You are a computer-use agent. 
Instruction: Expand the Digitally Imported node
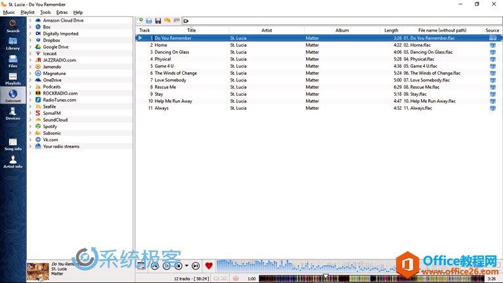(x=30, y=33)
